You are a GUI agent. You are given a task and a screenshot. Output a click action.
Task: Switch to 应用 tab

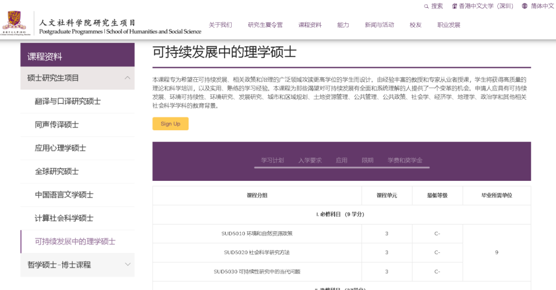pyautogui.click(x=341, y=160)
